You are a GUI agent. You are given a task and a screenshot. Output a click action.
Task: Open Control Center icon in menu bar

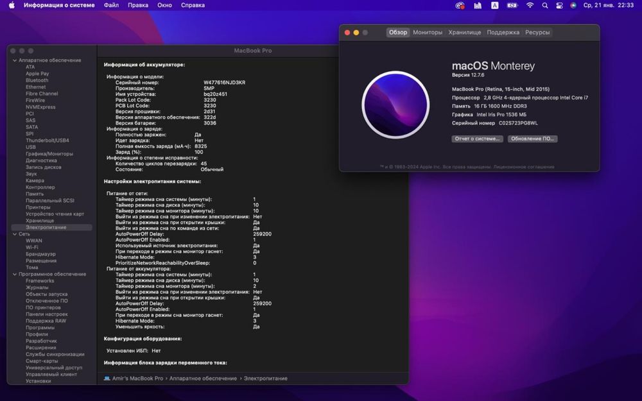point(559,5)
